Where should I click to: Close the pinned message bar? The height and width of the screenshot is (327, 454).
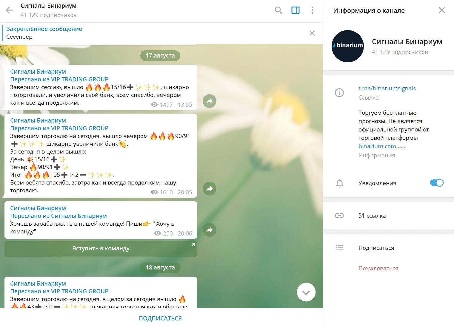click(312, 33)
